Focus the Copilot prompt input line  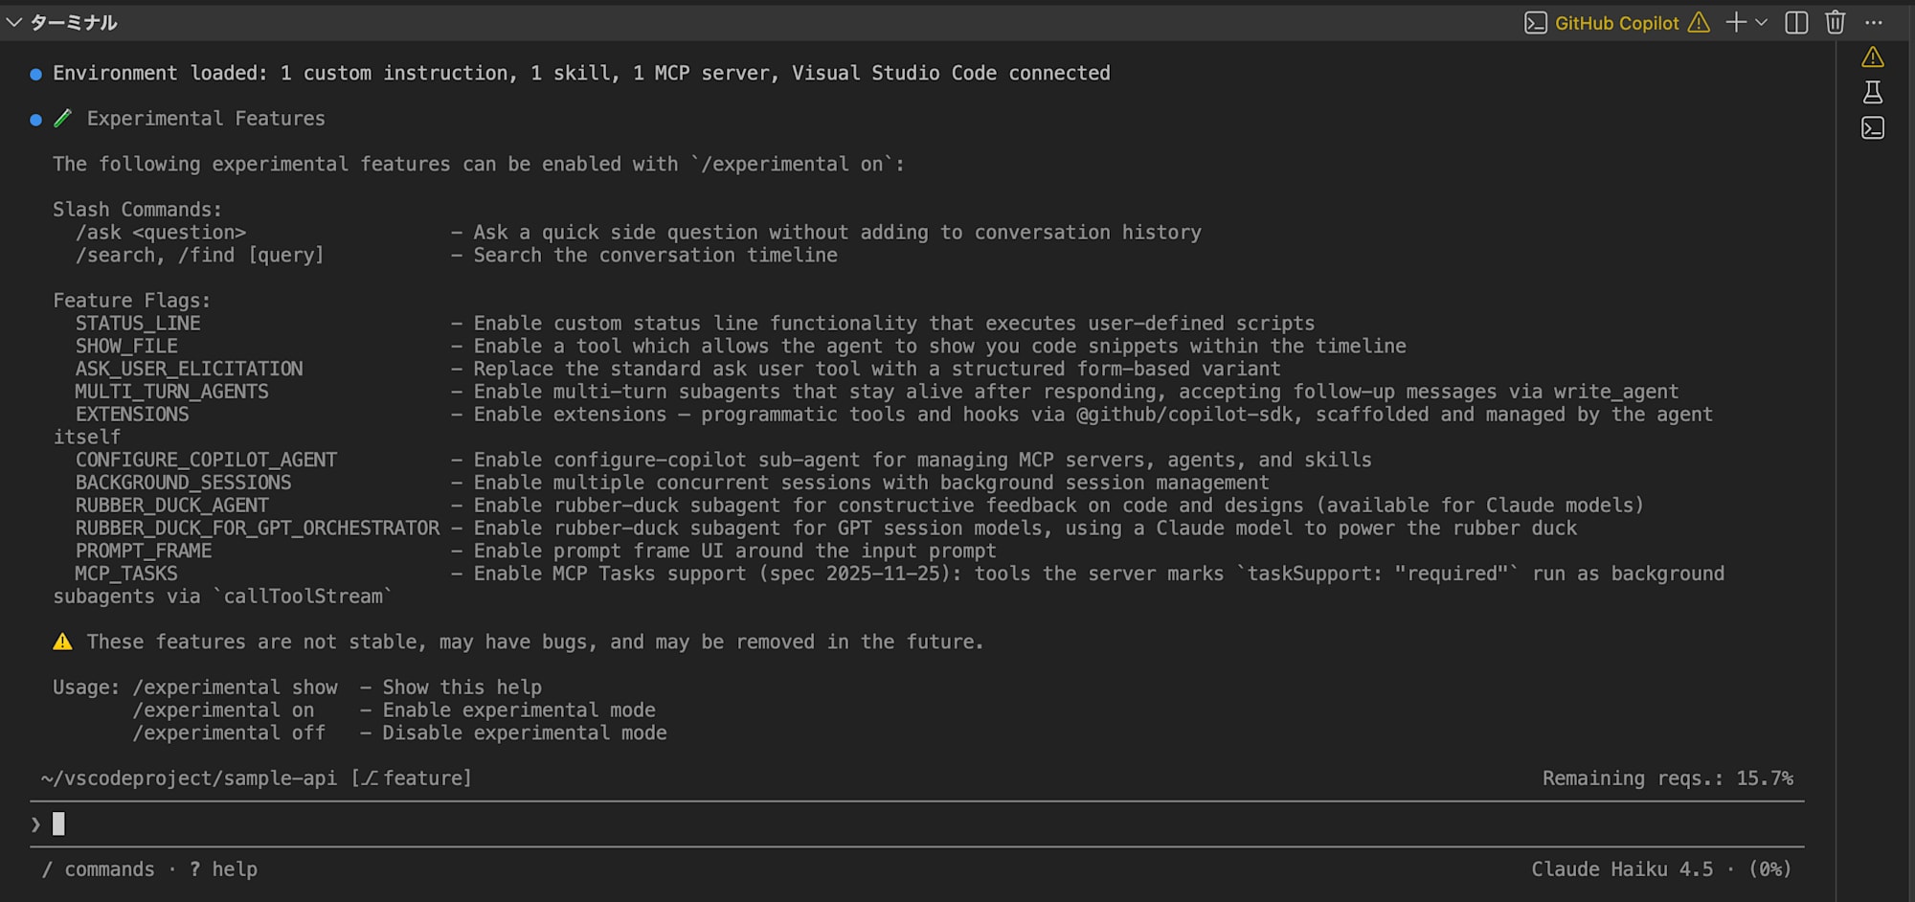click(x=917, y=823)
